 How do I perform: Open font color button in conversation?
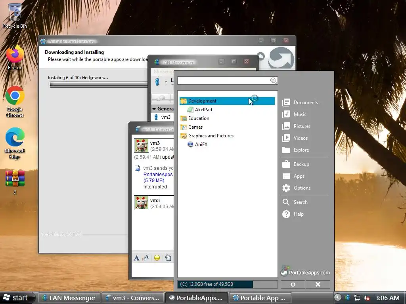(x=146, y=258)
